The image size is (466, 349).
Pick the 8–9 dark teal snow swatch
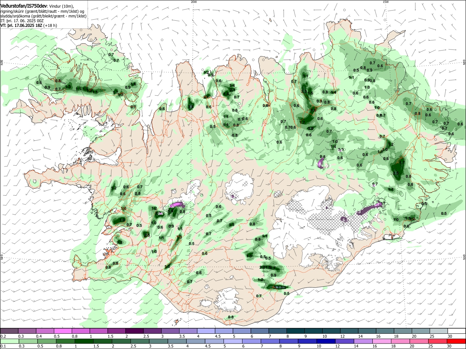296,331
